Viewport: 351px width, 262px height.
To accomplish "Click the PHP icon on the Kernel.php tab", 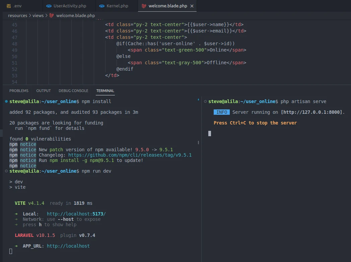I will coord(102,6).
